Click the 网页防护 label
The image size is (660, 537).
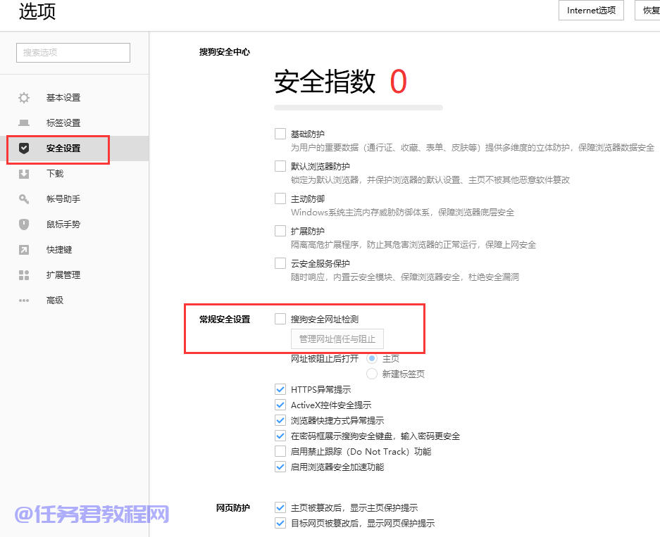(232, 508)
